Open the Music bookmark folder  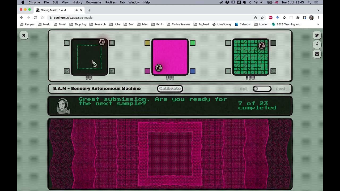[x=44, y=24]
